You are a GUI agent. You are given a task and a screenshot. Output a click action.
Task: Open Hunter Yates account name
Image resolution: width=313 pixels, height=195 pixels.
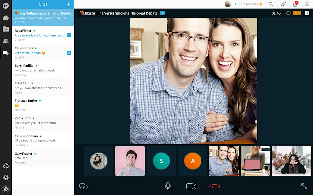point(248,4)
